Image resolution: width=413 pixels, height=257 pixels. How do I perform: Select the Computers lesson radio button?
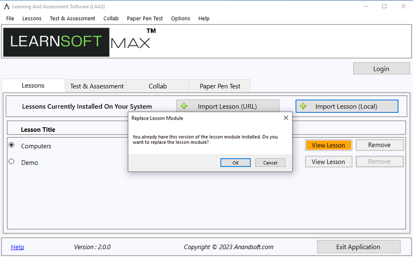point(11,145)
